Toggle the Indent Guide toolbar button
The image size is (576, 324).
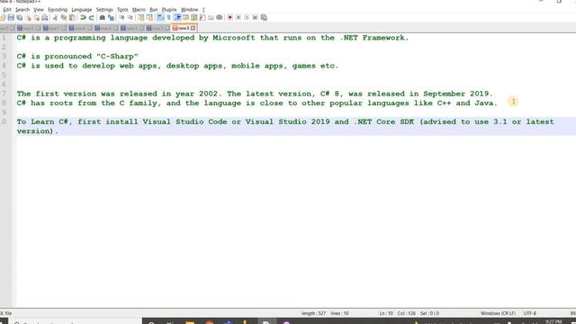tap(177, 18)
